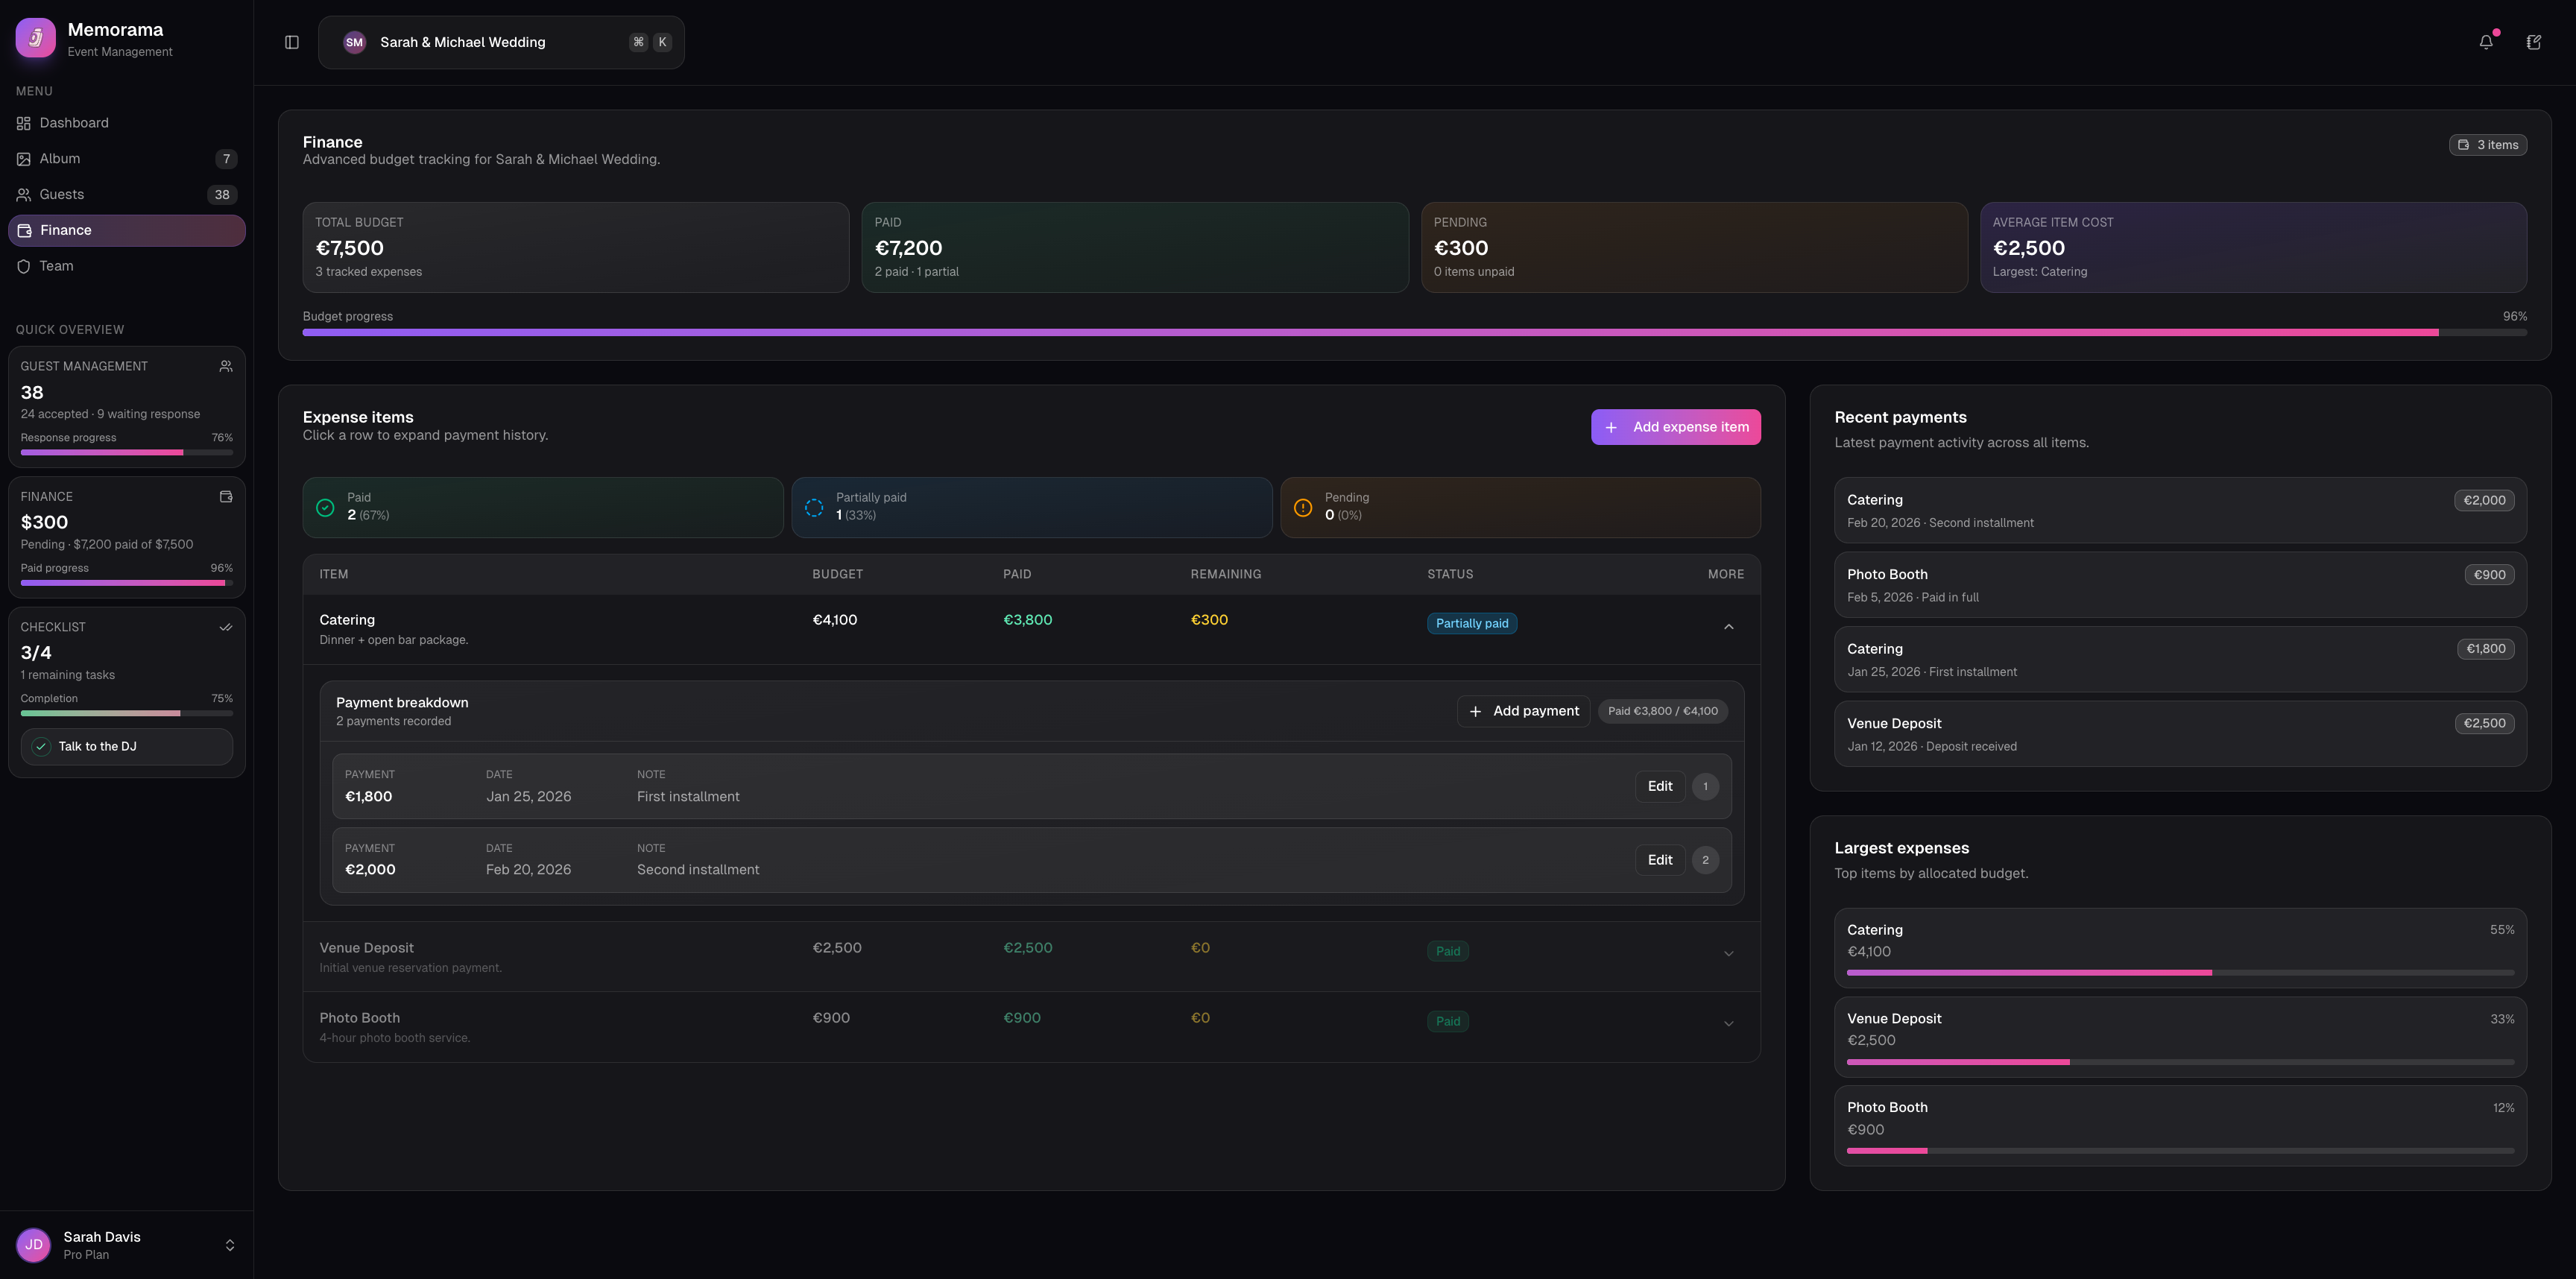Screen dimensions: 2576x1279
Task: Collapse the Catering expense row
Action: [x=1729, y=627]
